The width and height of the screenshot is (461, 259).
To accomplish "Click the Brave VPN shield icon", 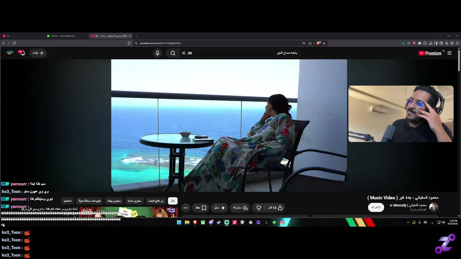I will tap(452, 43).
